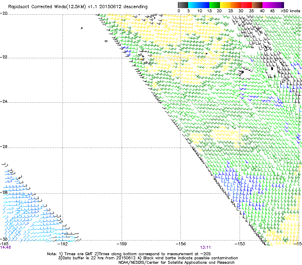Click the -28 latitude axis label
This screenshot has width=302, height=265.
pyautogui.click(x=4, y=192)
